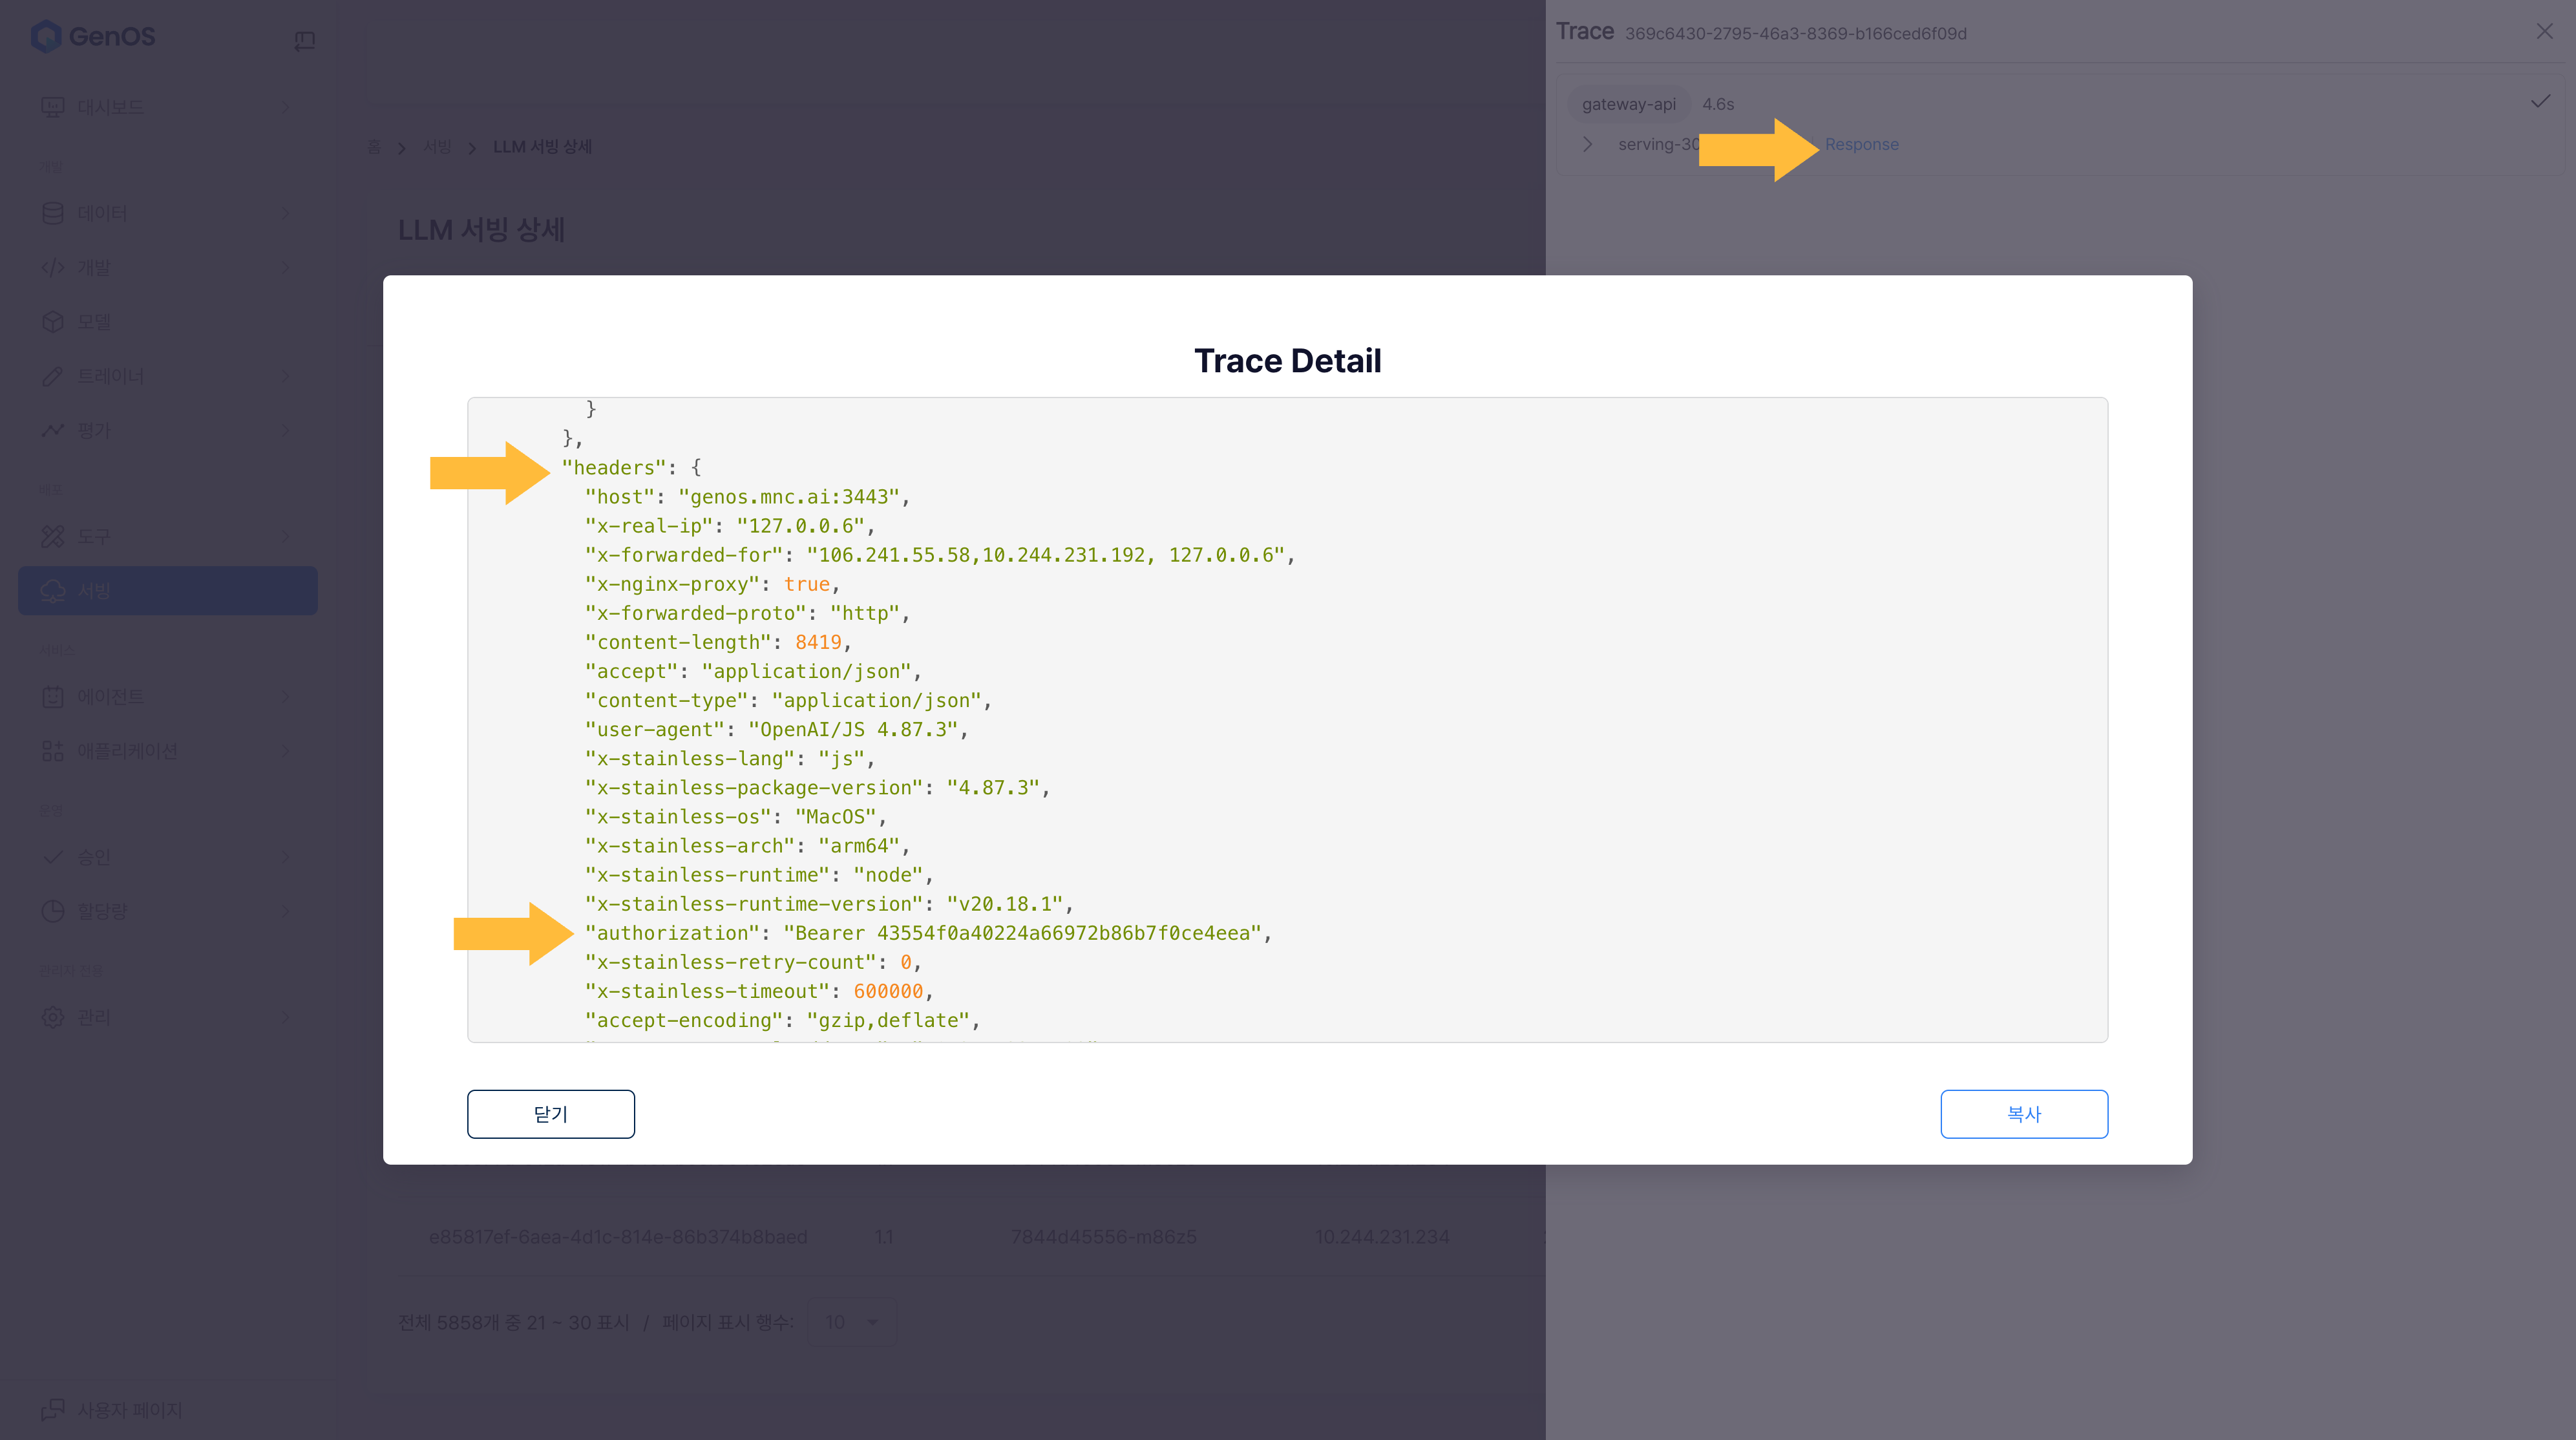
Task: Click the 닫기 button
Action: point(550,1114)
